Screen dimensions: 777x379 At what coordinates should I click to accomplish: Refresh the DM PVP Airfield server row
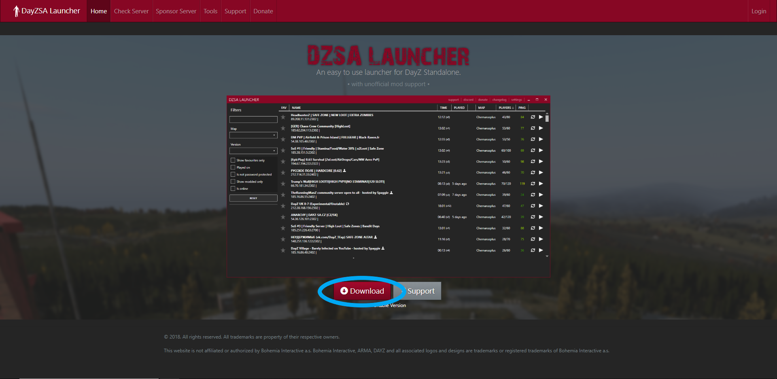[533, 139]
